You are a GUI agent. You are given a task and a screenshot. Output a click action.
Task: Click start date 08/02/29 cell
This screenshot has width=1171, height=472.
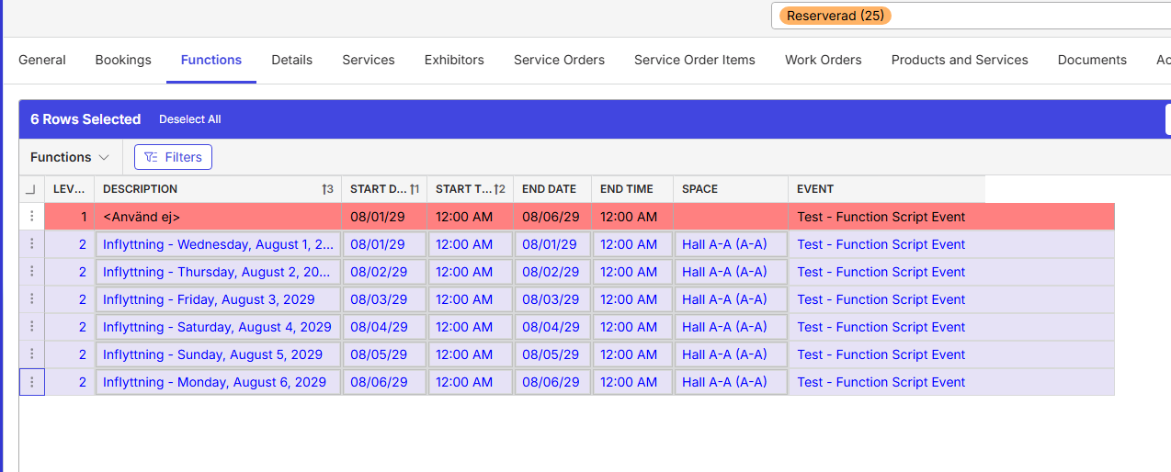click(x=384, y=272)
